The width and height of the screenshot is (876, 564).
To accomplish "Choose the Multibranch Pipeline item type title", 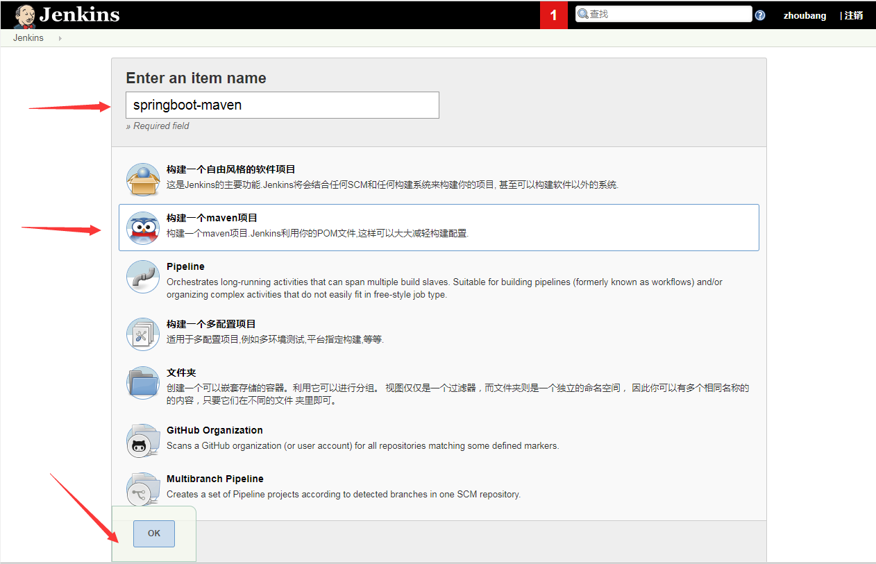I will pyautogui.click(x=215, y=479).
